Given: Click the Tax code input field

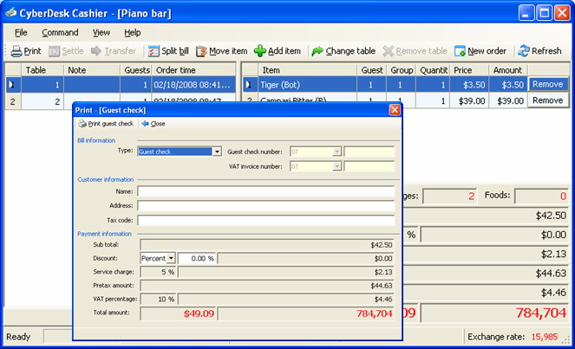Looking at the screenshot, I should click(x=265, y=219).
